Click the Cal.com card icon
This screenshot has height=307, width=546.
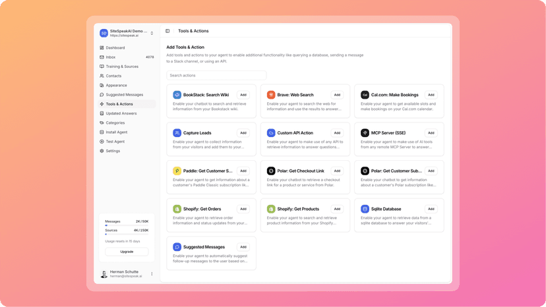point(365,95)
